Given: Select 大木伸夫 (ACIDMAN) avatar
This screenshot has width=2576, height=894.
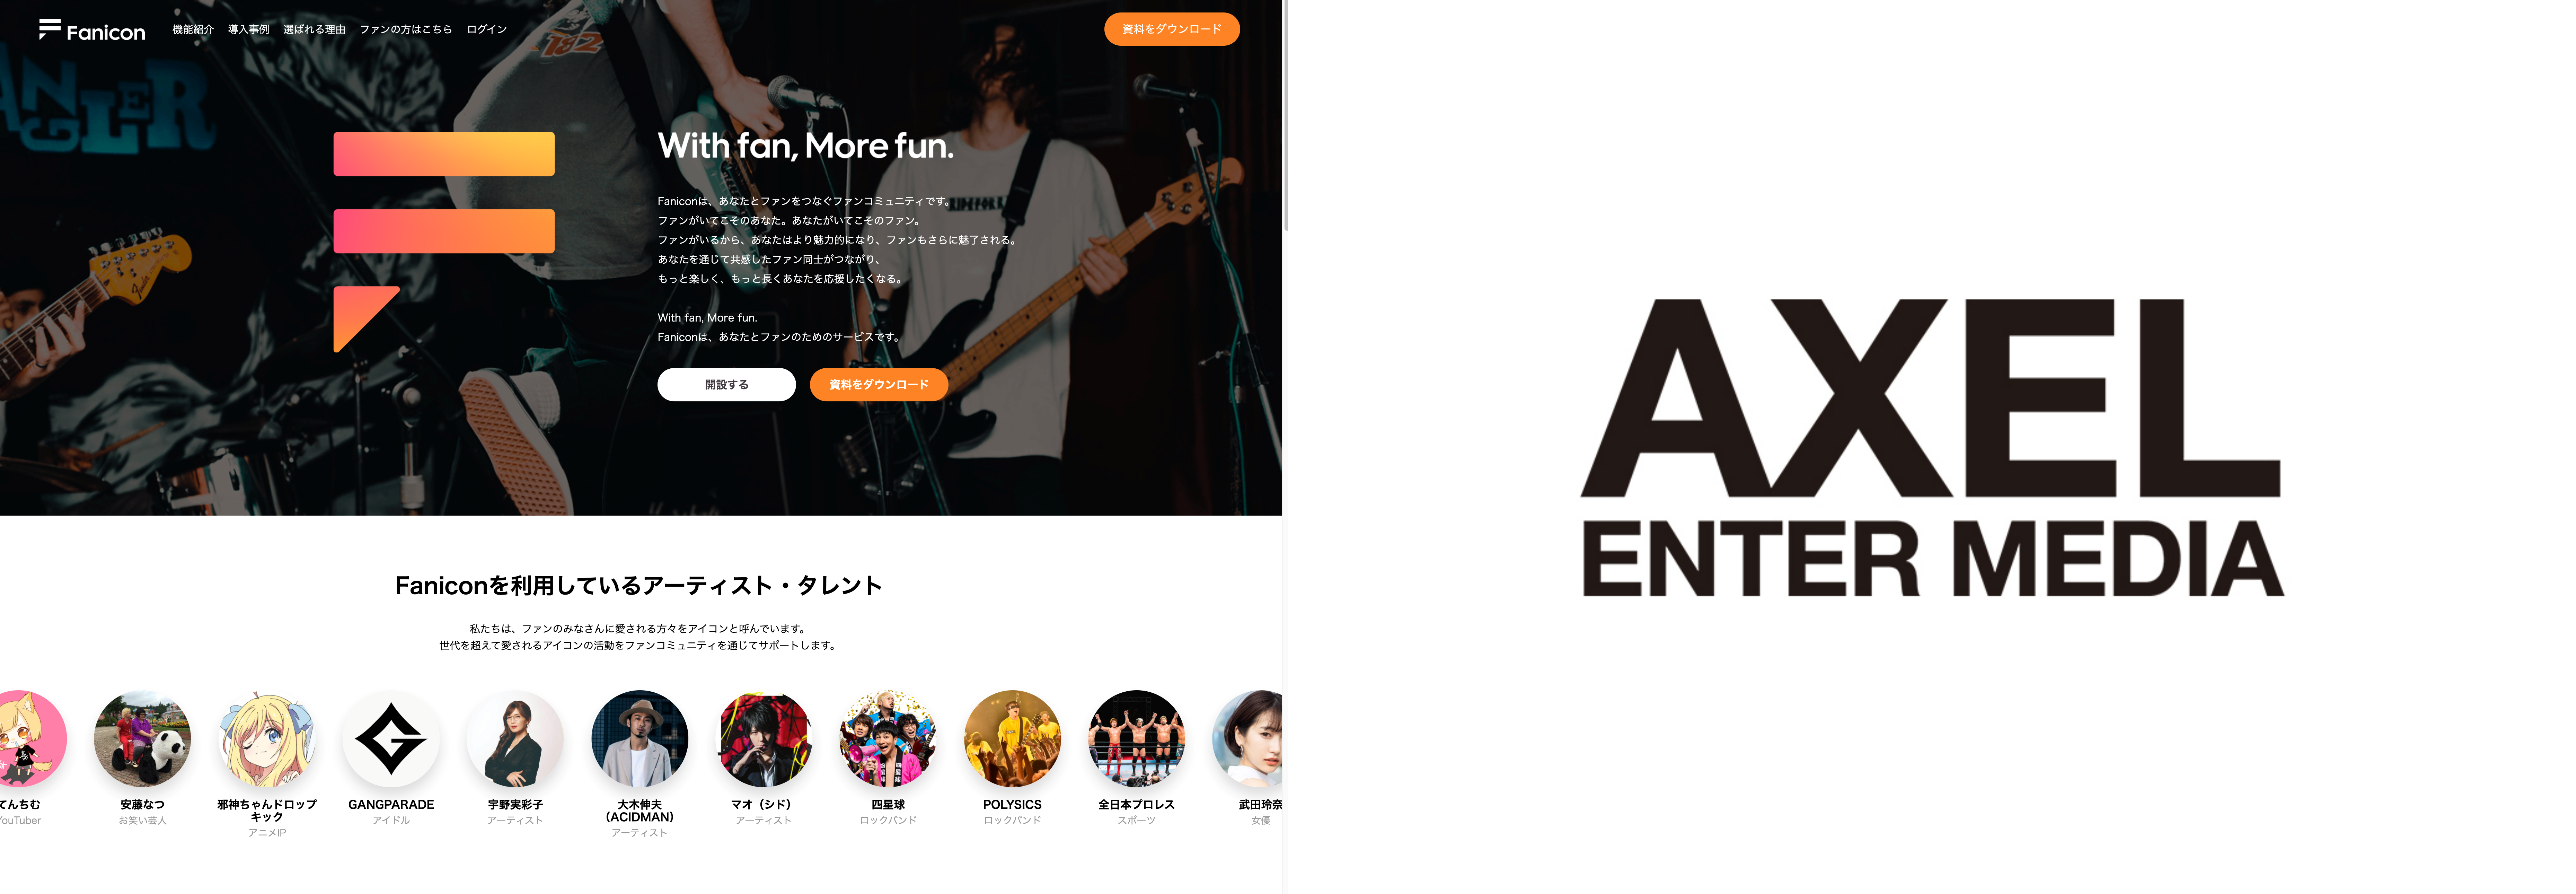Looking at the screenshot, I should 639,739.
